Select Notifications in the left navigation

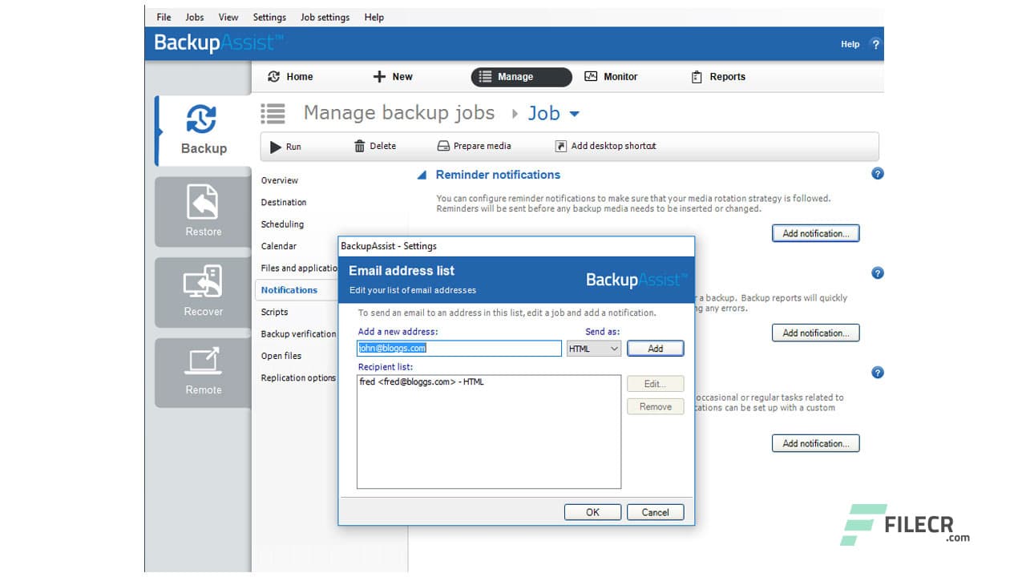click(289, 289)
